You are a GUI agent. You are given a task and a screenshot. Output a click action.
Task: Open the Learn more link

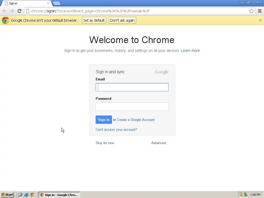(190, 51)
